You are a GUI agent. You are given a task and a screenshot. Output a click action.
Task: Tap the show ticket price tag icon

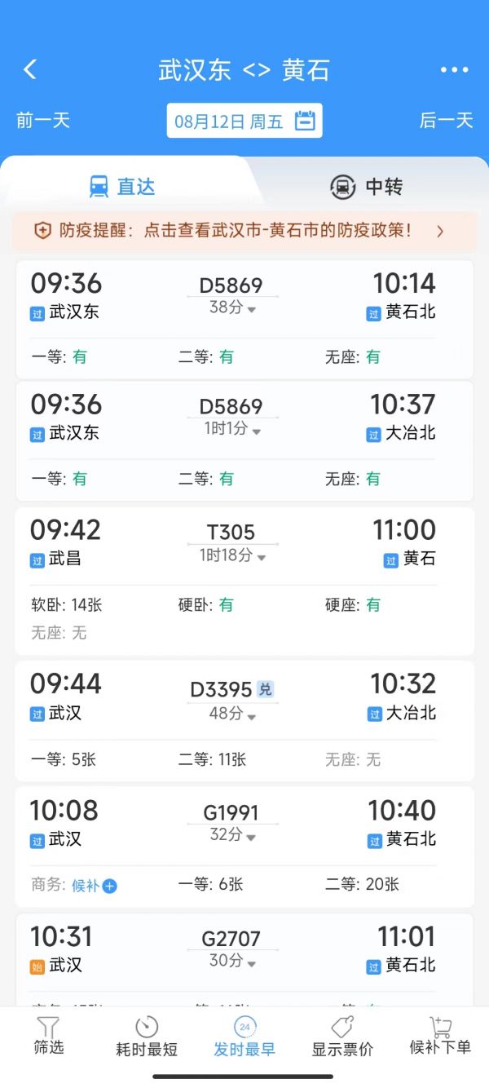(x=342, y=1027)
